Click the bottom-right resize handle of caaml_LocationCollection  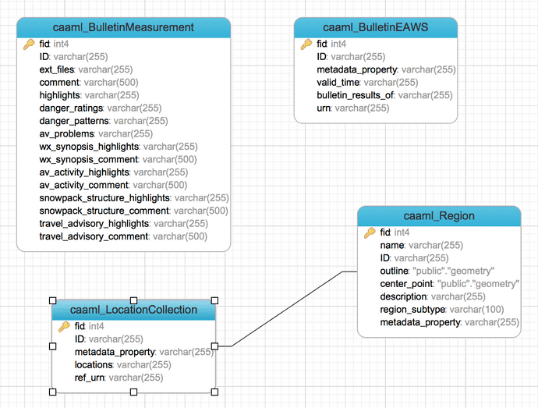coord(214,392)
